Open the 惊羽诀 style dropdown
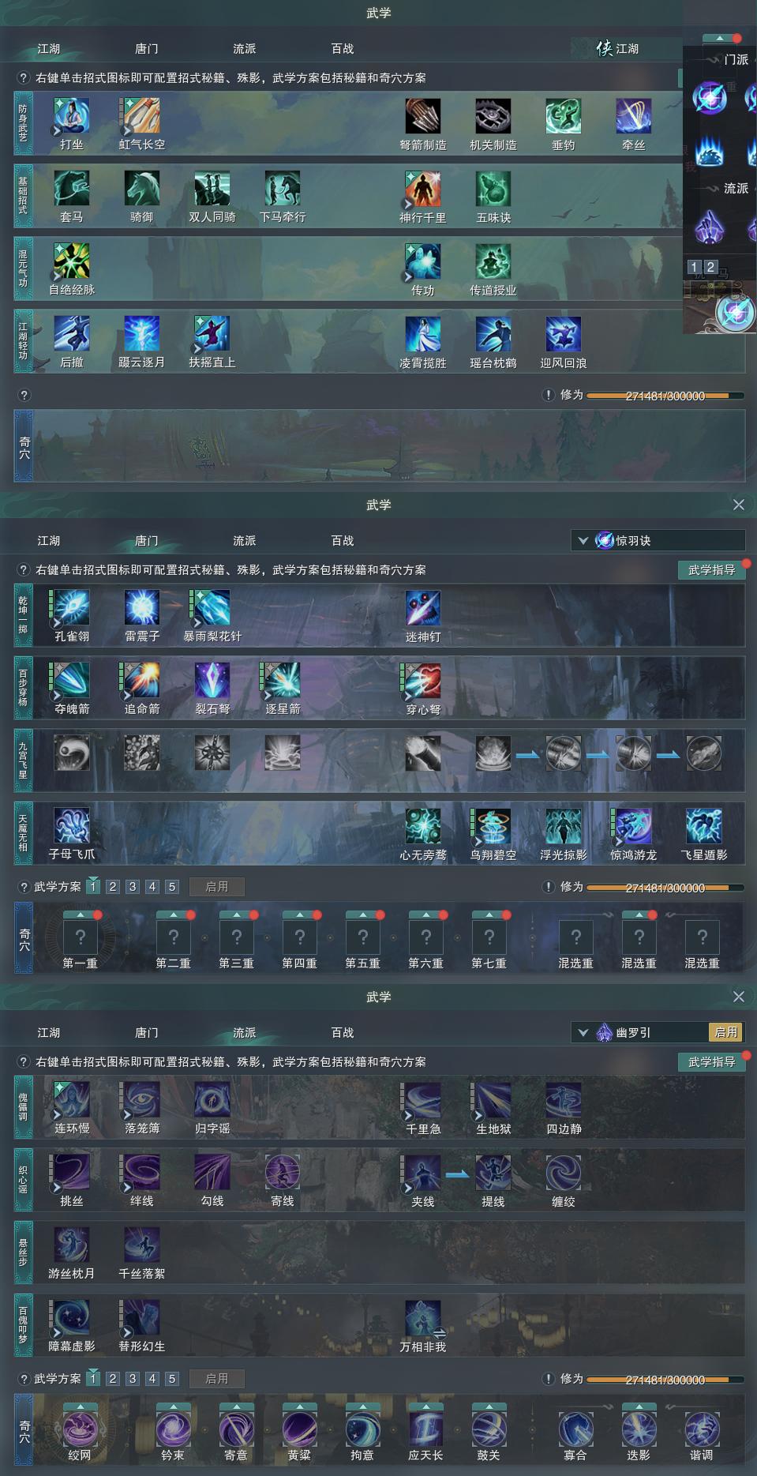This screenshot has height=1476, width=757. click(x=658, y=541)
